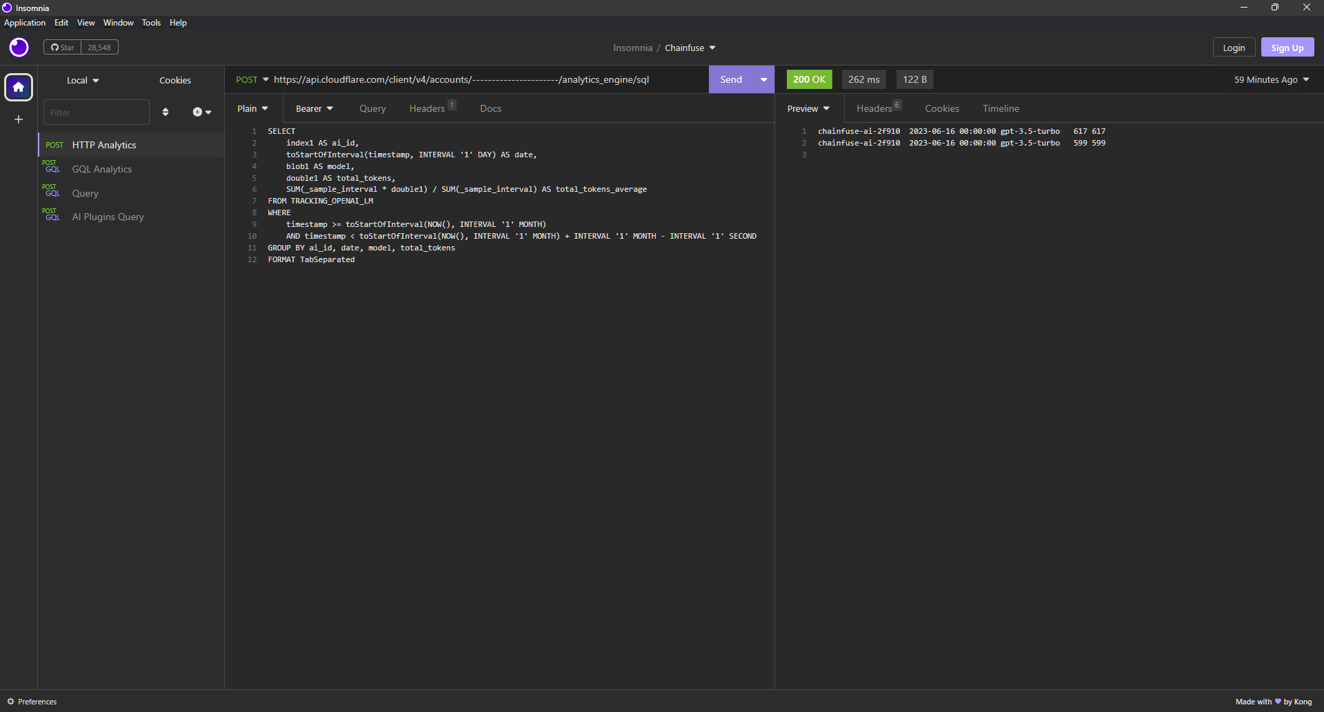The width and height of the screenshot is (1324, 712).
Task: Open the AI Plugins Query request
Action: 108,217
